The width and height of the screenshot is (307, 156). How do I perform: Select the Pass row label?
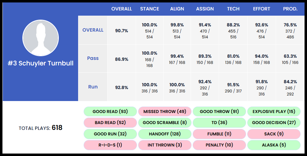point(93,58)
